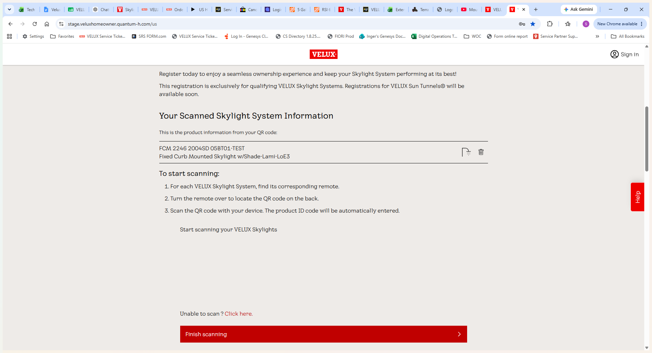Open Form online report bookmark

508,36
